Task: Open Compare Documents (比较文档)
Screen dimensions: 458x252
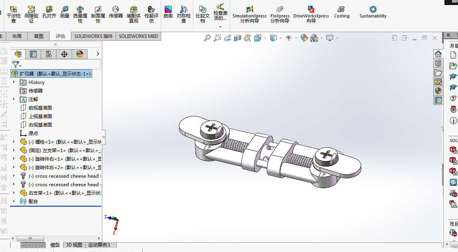Action: coord(202,14)
